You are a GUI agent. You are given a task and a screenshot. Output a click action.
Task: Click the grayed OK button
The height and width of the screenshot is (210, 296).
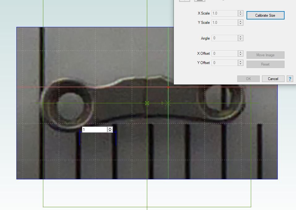point(248,79)
